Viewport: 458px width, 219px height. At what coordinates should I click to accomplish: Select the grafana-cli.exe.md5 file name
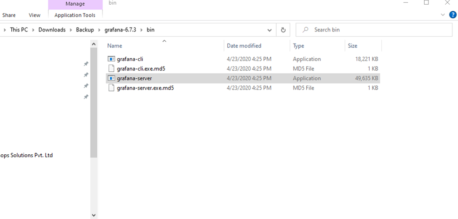click(x=141, y=69)
